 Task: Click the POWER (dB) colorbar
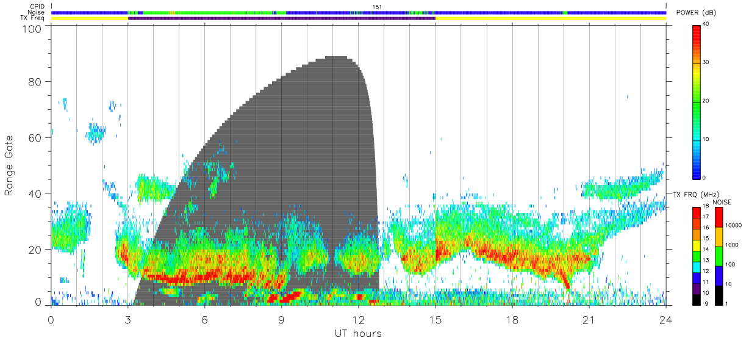(697, 101)
